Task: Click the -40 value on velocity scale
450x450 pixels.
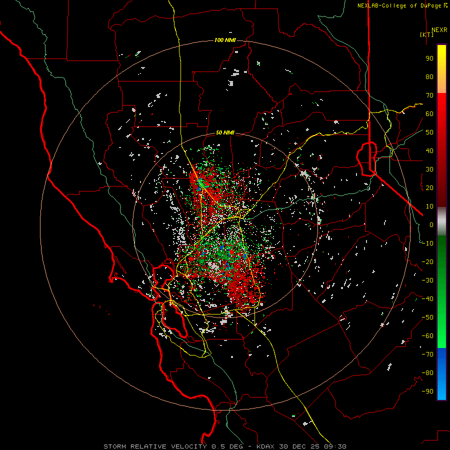Action: [x=427, y=299]
